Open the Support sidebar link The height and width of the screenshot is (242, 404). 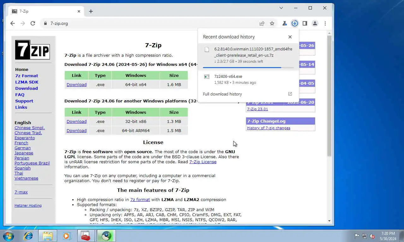pos(24,101)
